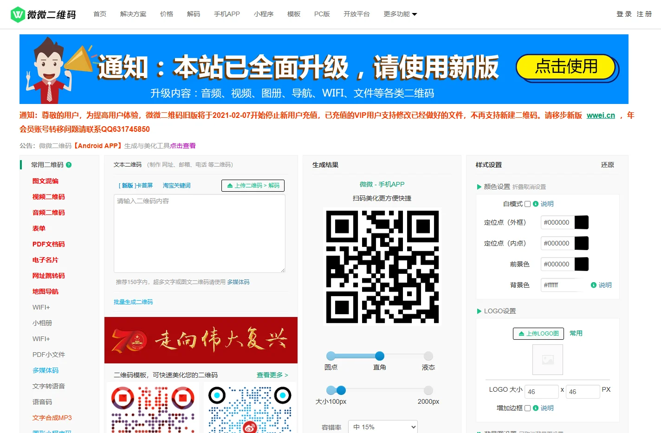Select 音频二维码 in the sidebar

tap(49, 213)
